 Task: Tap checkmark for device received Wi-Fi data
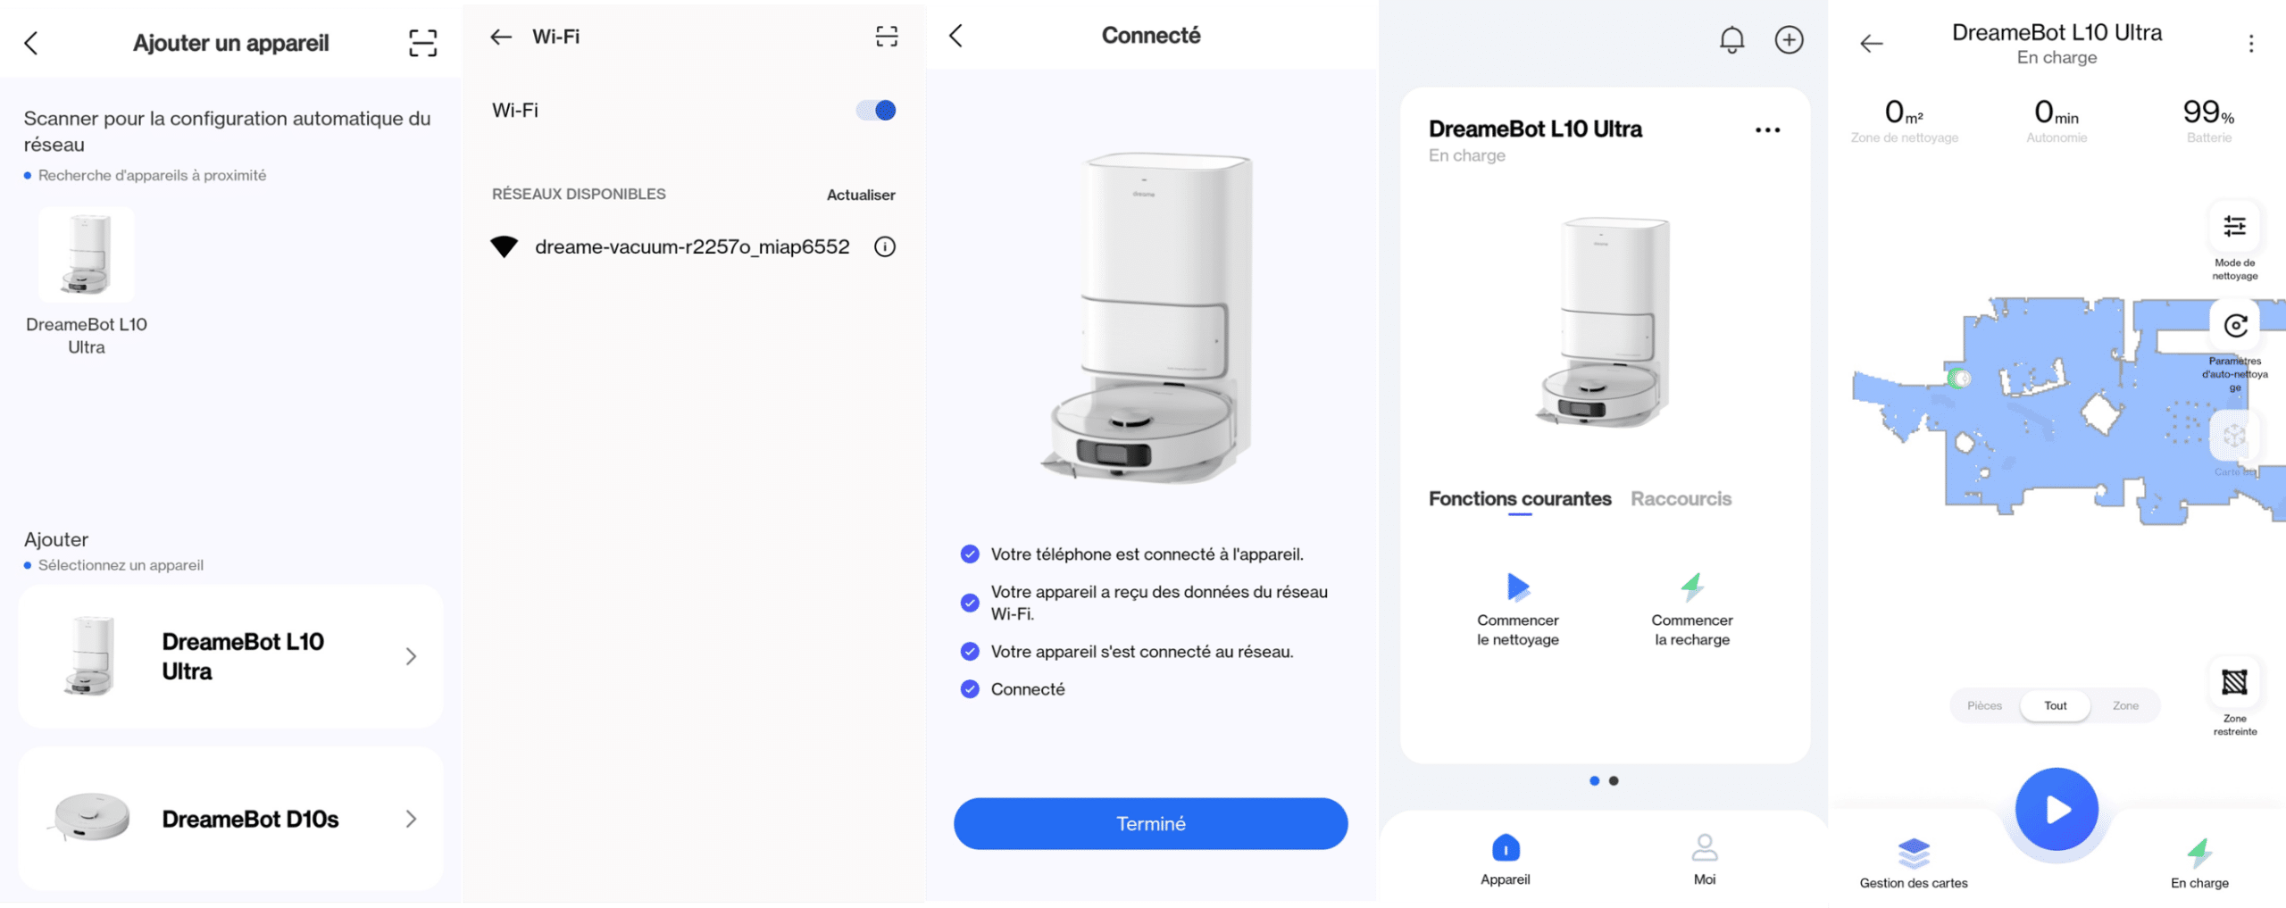(970, 603)
